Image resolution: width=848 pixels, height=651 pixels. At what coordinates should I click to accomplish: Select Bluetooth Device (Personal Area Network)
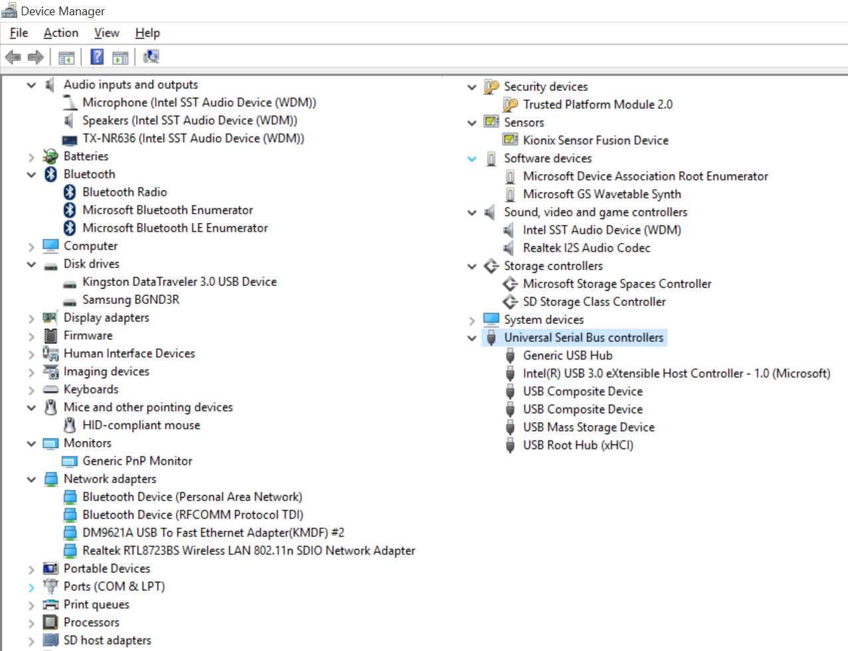pos(192,496)
